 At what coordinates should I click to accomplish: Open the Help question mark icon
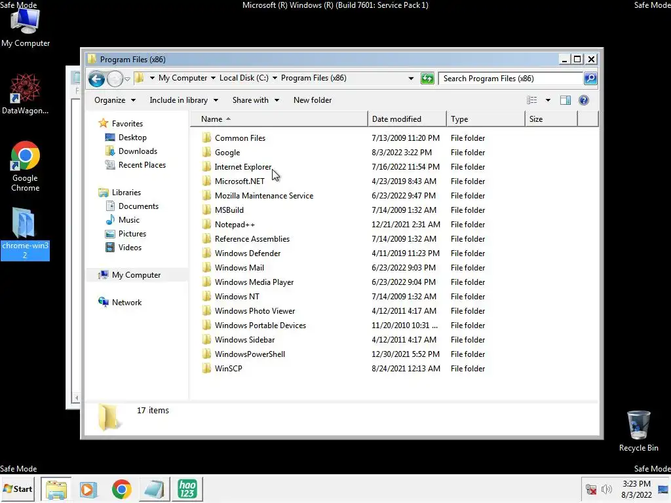click(584, 100)
